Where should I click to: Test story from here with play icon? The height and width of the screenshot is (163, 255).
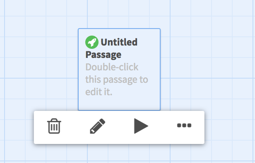point(141,126)
